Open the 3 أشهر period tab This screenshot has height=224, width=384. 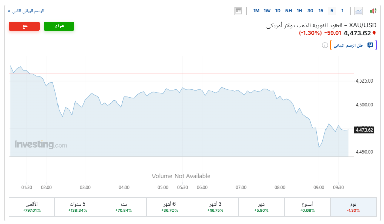[215, 207]
